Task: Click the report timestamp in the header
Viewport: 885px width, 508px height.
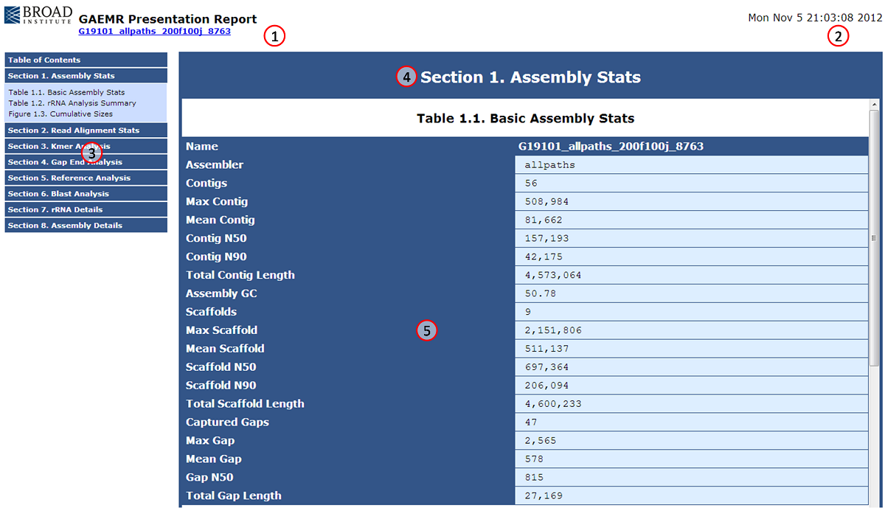Action: 815,18
